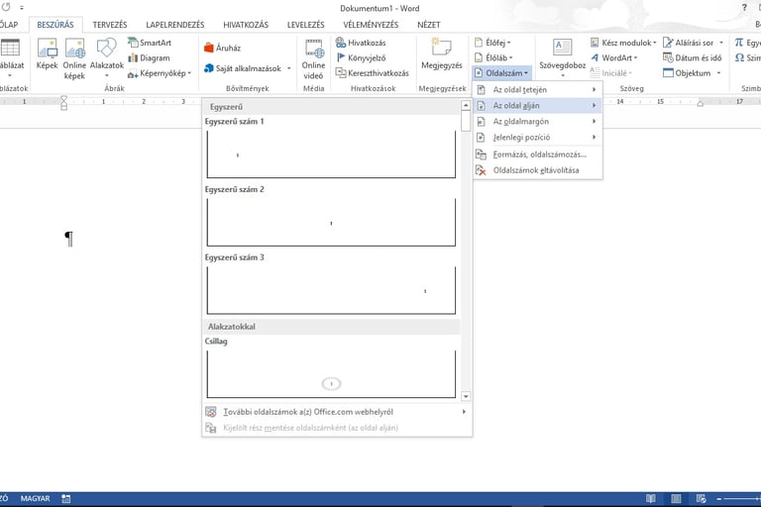Insert Dátum és idő

[693, 57]
